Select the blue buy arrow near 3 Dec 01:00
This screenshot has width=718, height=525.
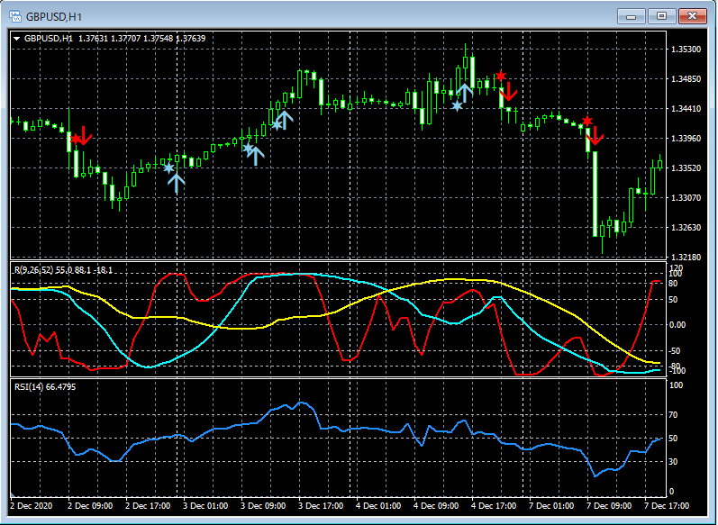coord(177,183)
